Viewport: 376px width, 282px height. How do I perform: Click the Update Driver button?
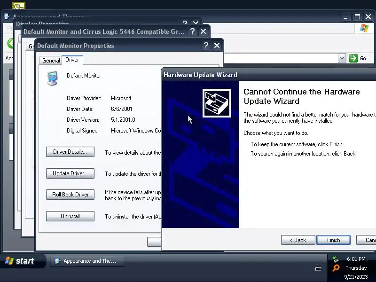70,173
